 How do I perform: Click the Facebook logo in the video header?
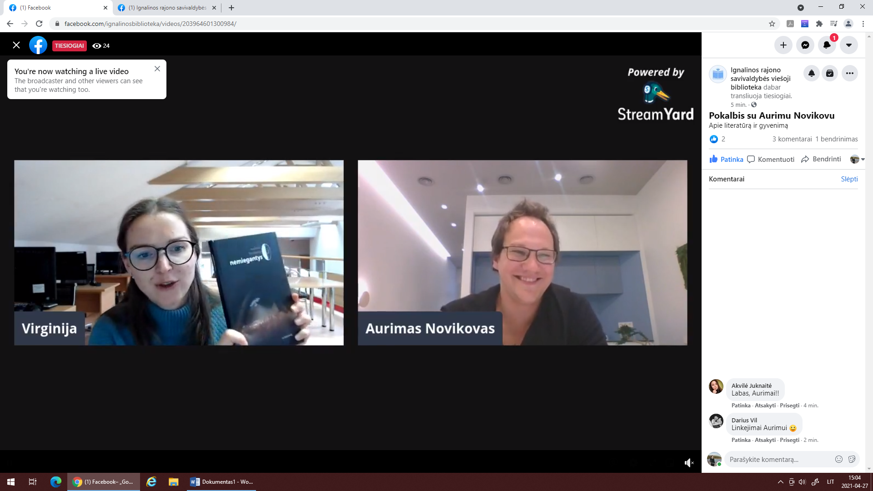38,45
